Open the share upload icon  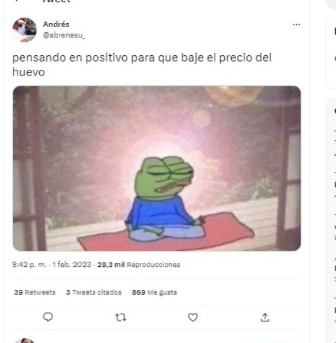265,317
